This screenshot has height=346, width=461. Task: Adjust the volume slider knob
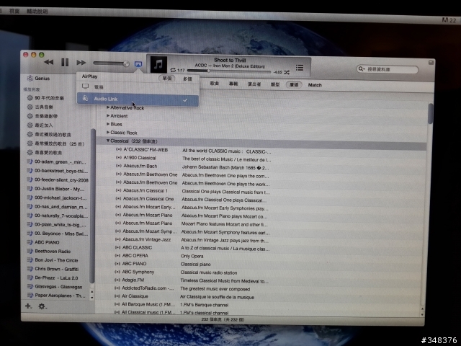(x=126, y=63)
